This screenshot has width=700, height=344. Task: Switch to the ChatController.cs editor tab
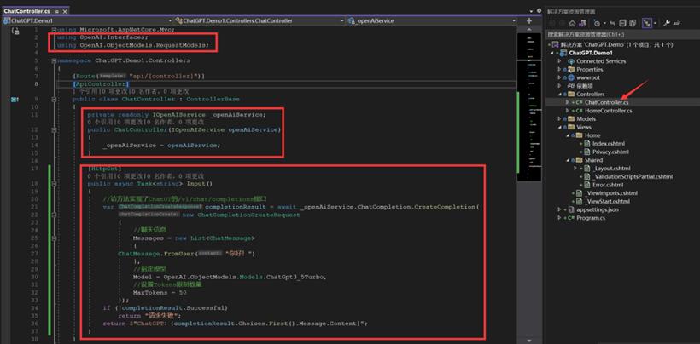[x=26, y=11]
